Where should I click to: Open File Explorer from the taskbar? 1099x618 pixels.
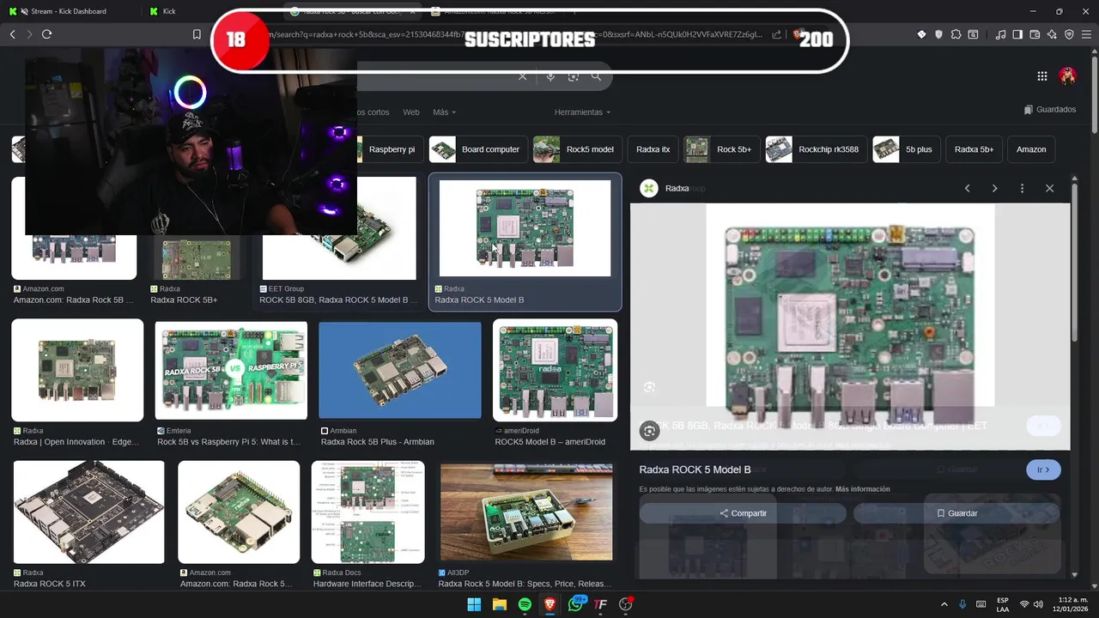pyautogui.click(x=500, y=604)
